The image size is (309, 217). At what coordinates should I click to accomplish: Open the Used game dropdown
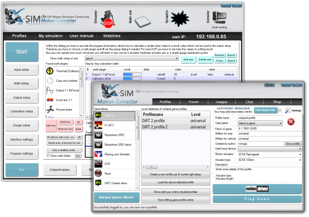[x=260, y=123]
